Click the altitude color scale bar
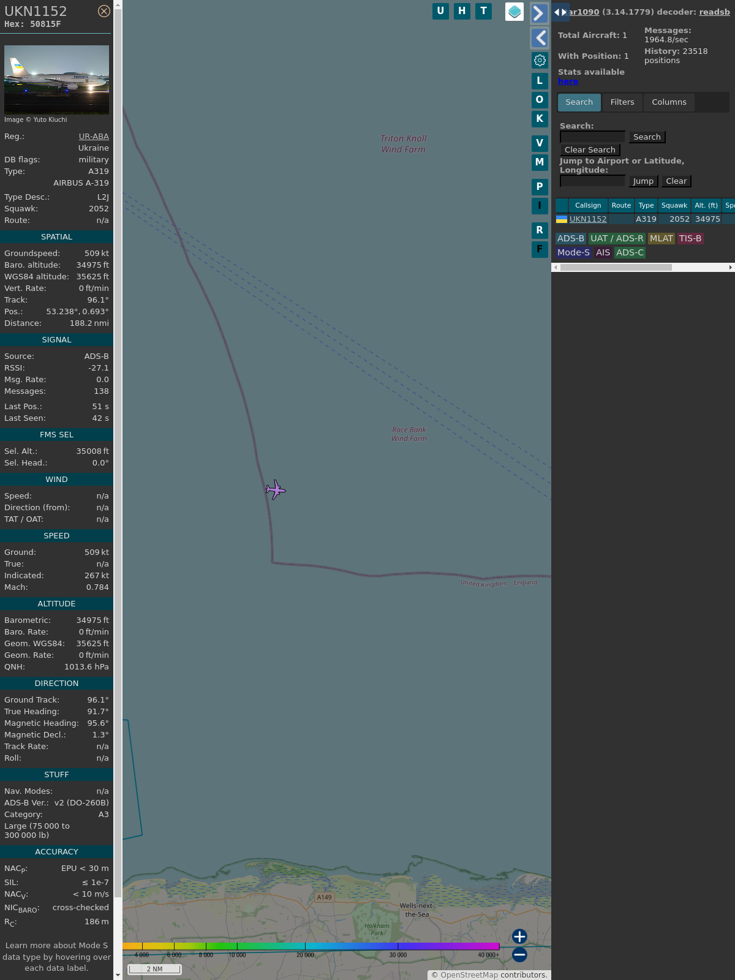 [311, 946]
